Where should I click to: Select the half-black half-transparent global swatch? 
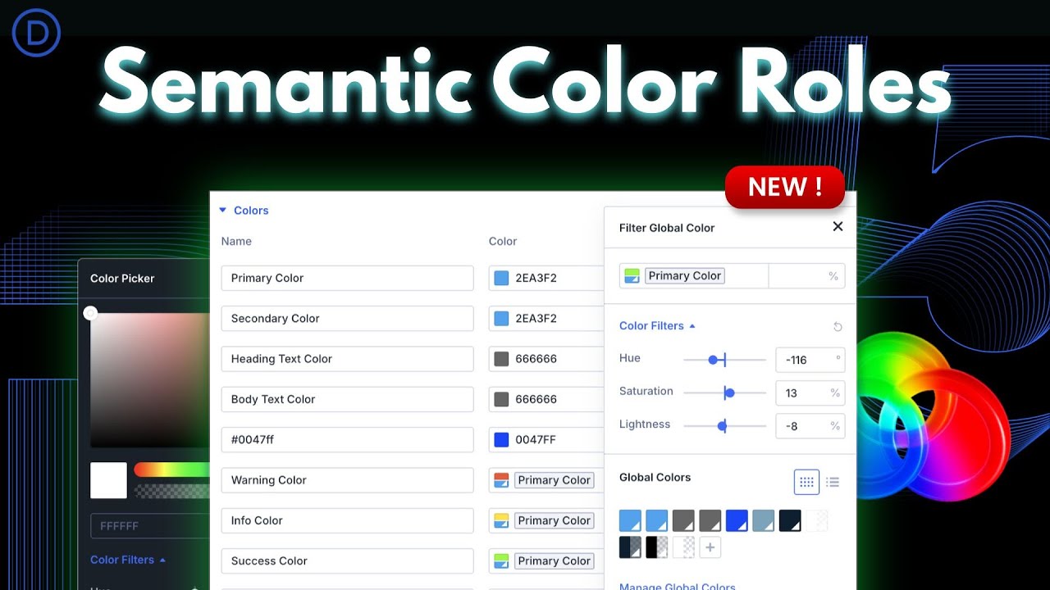[x=657, y=547]
